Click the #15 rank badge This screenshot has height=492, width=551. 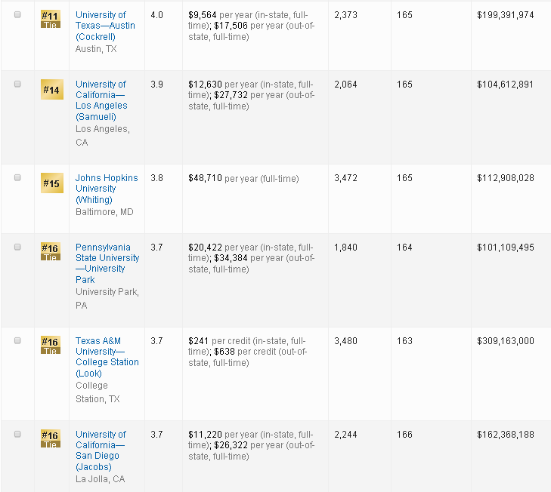(50, 184)
